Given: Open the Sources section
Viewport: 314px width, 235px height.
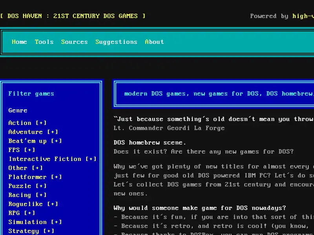Looking at the screenshot, I should point(75,42).
